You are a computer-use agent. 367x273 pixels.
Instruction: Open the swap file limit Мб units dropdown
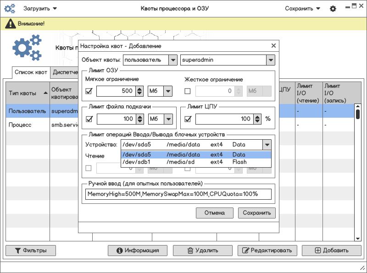pos(168,119)
